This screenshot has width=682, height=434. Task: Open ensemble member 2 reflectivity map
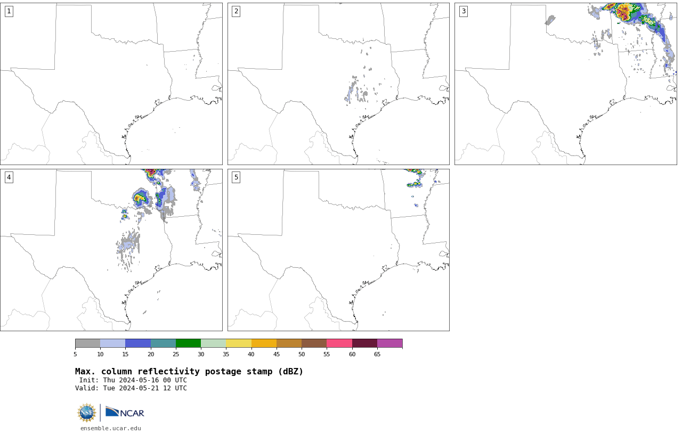338,84
